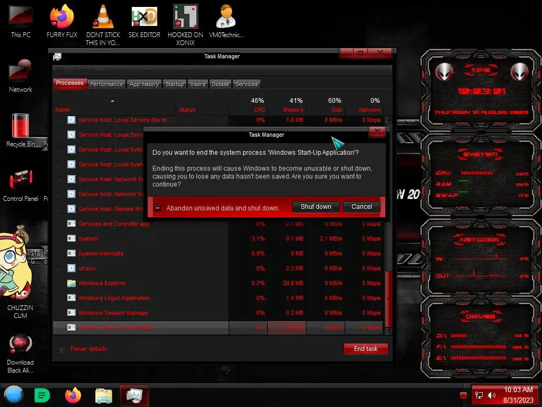Screen dimensions: 542x407
Task: Open the green notes app on taskbar
Action: [42, 395]
